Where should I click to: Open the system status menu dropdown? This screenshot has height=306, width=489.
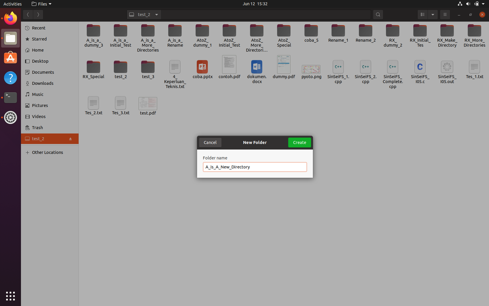pyautogui.click(x=483, y=4)
